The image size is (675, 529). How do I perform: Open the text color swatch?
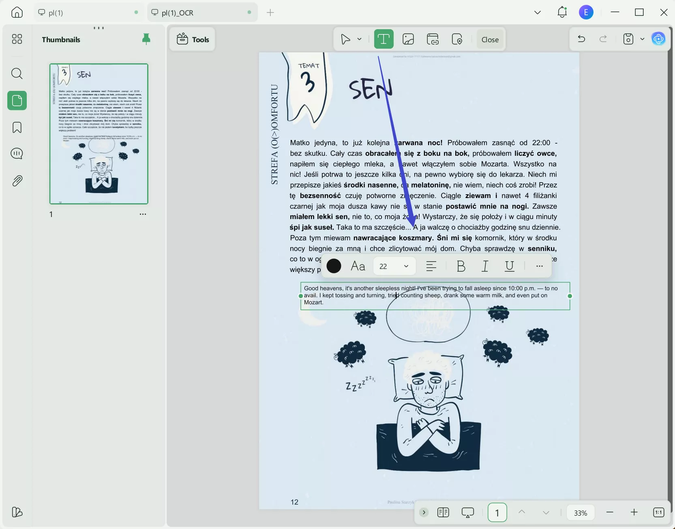334,266
